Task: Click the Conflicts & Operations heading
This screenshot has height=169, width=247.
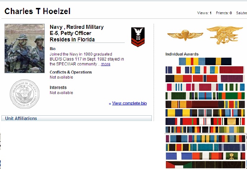Action: (71, 72)
